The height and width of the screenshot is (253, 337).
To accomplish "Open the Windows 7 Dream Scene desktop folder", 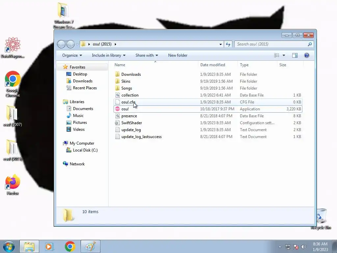I will (x=64, y=15).
